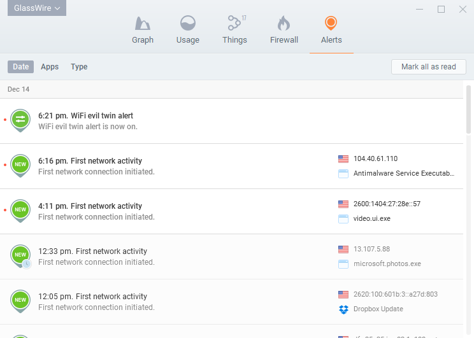
Task: Click the address 2620:100:601b:3::a27d:803
Action: click(396, 294)
